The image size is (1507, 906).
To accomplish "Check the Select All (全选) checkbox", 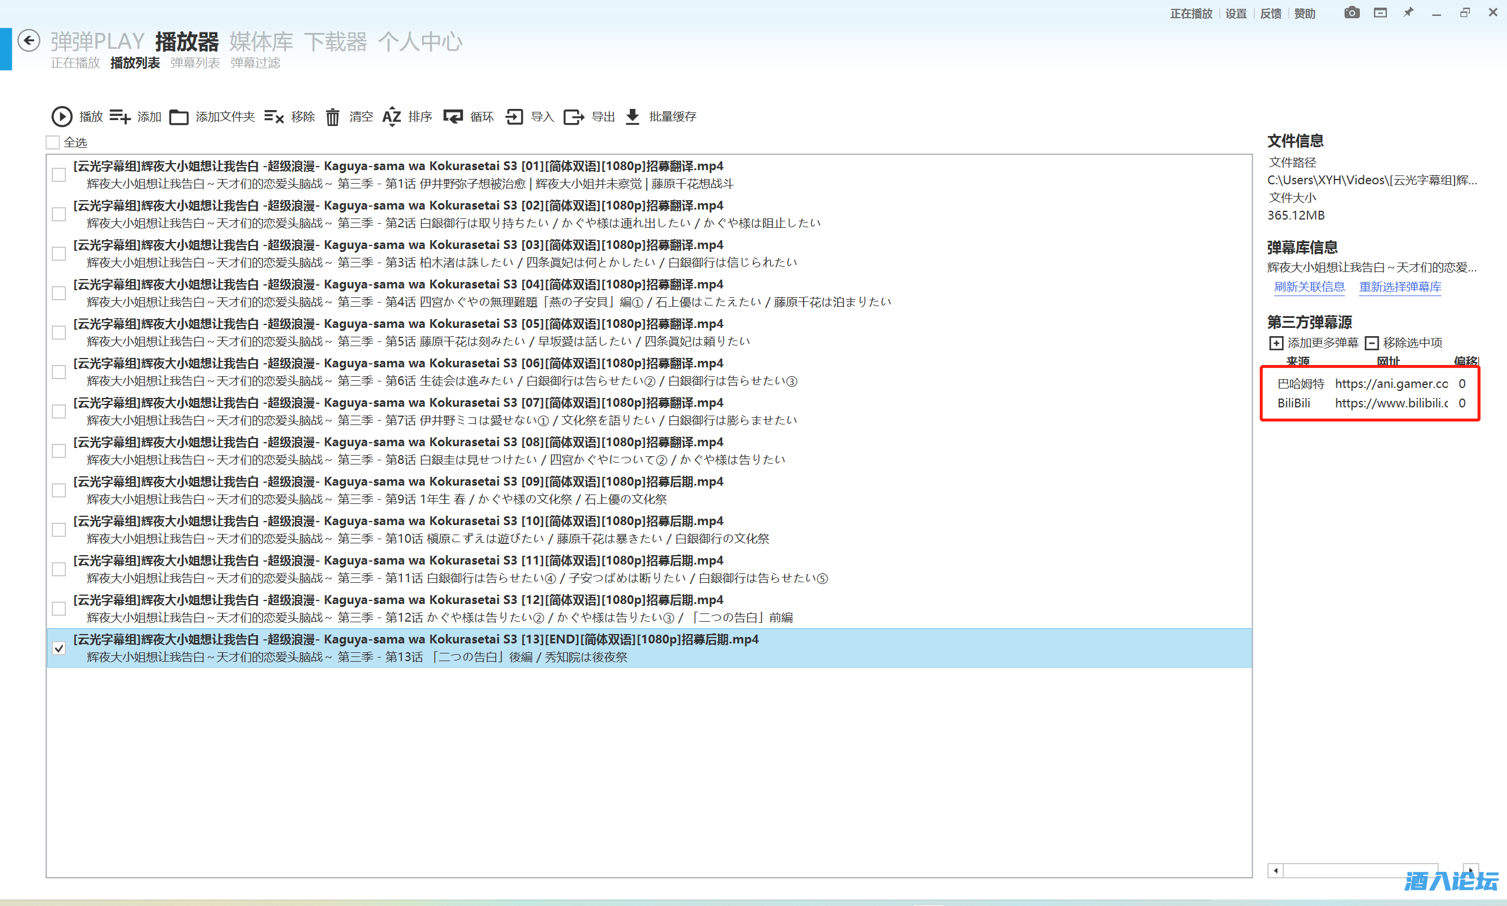I will (x=53, y=142).
